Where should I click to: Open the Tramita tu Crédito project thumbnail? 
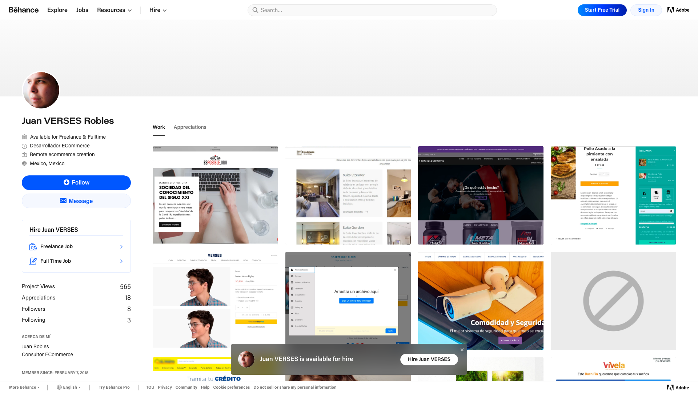pos(192,369)
